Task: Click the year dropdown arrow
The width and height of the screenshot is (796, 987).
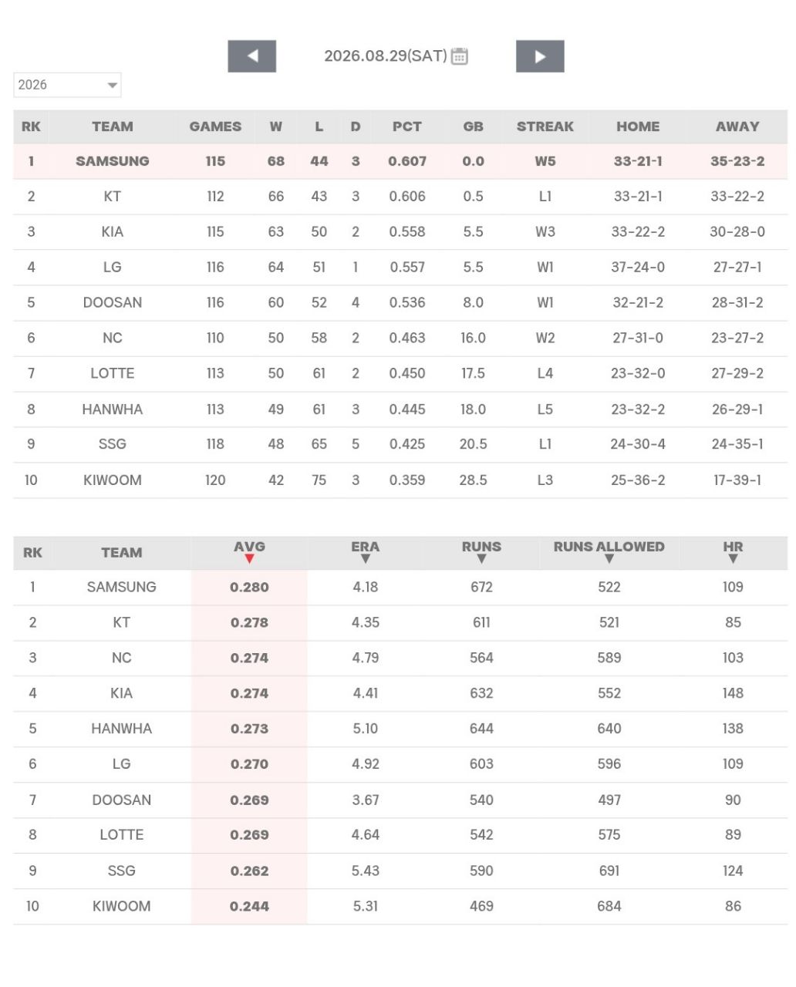Action: [x=112, y=85]
